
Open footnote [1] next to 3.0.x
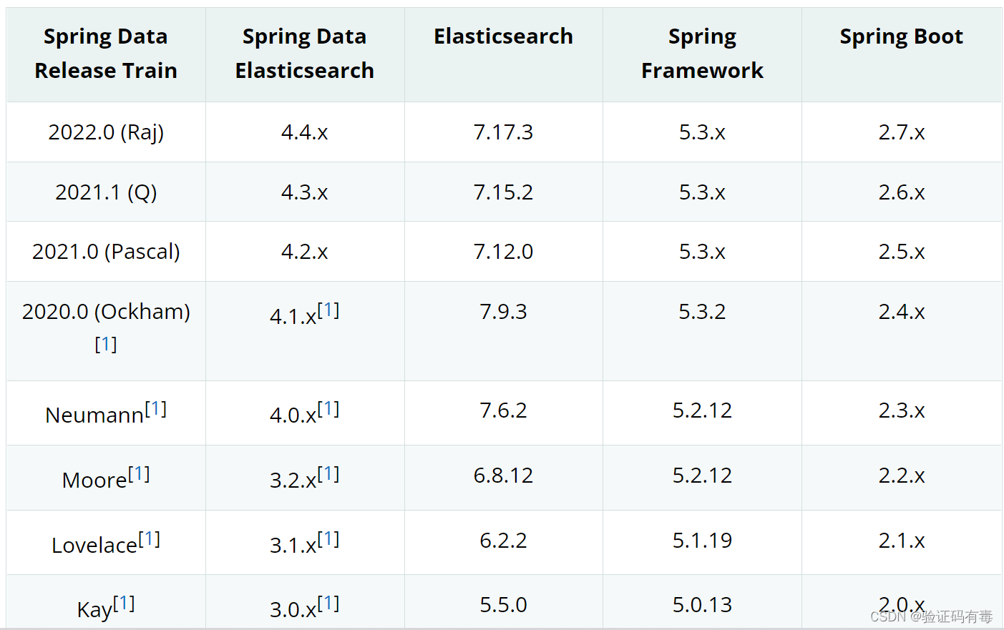coord(328,604)
